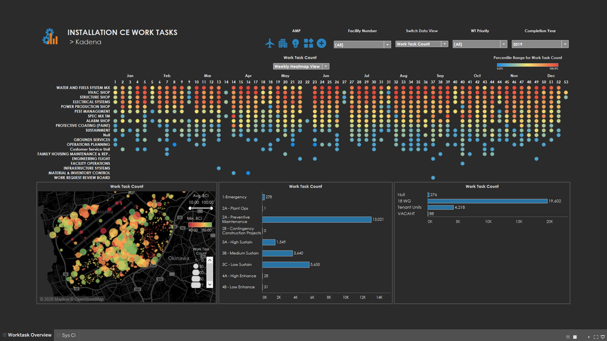Toggle the single sheet view at bottom right
This screenshot has height=341, width=607.
click(575, 337)
